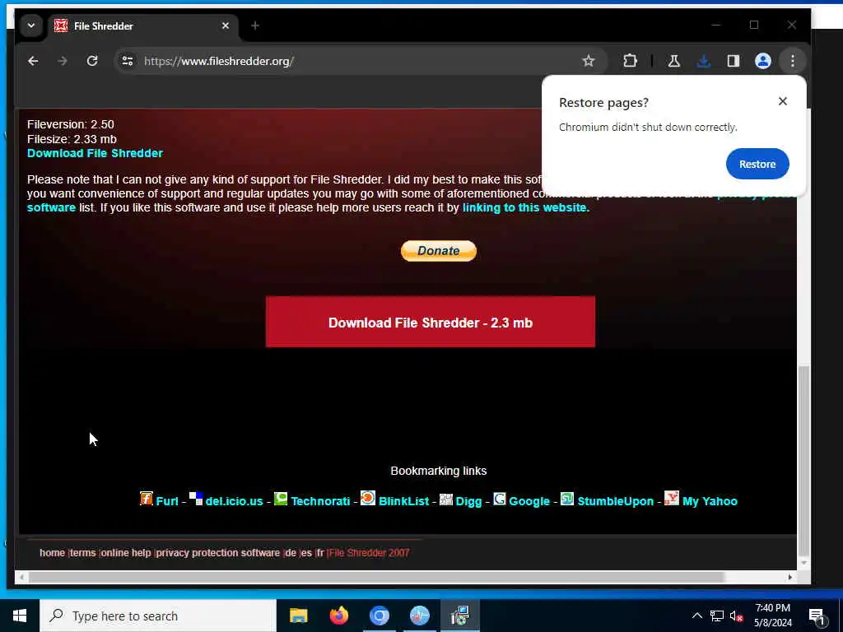Click the My Yahoo icon
Viewport: 843px width, 632px height.
[672, 498]
